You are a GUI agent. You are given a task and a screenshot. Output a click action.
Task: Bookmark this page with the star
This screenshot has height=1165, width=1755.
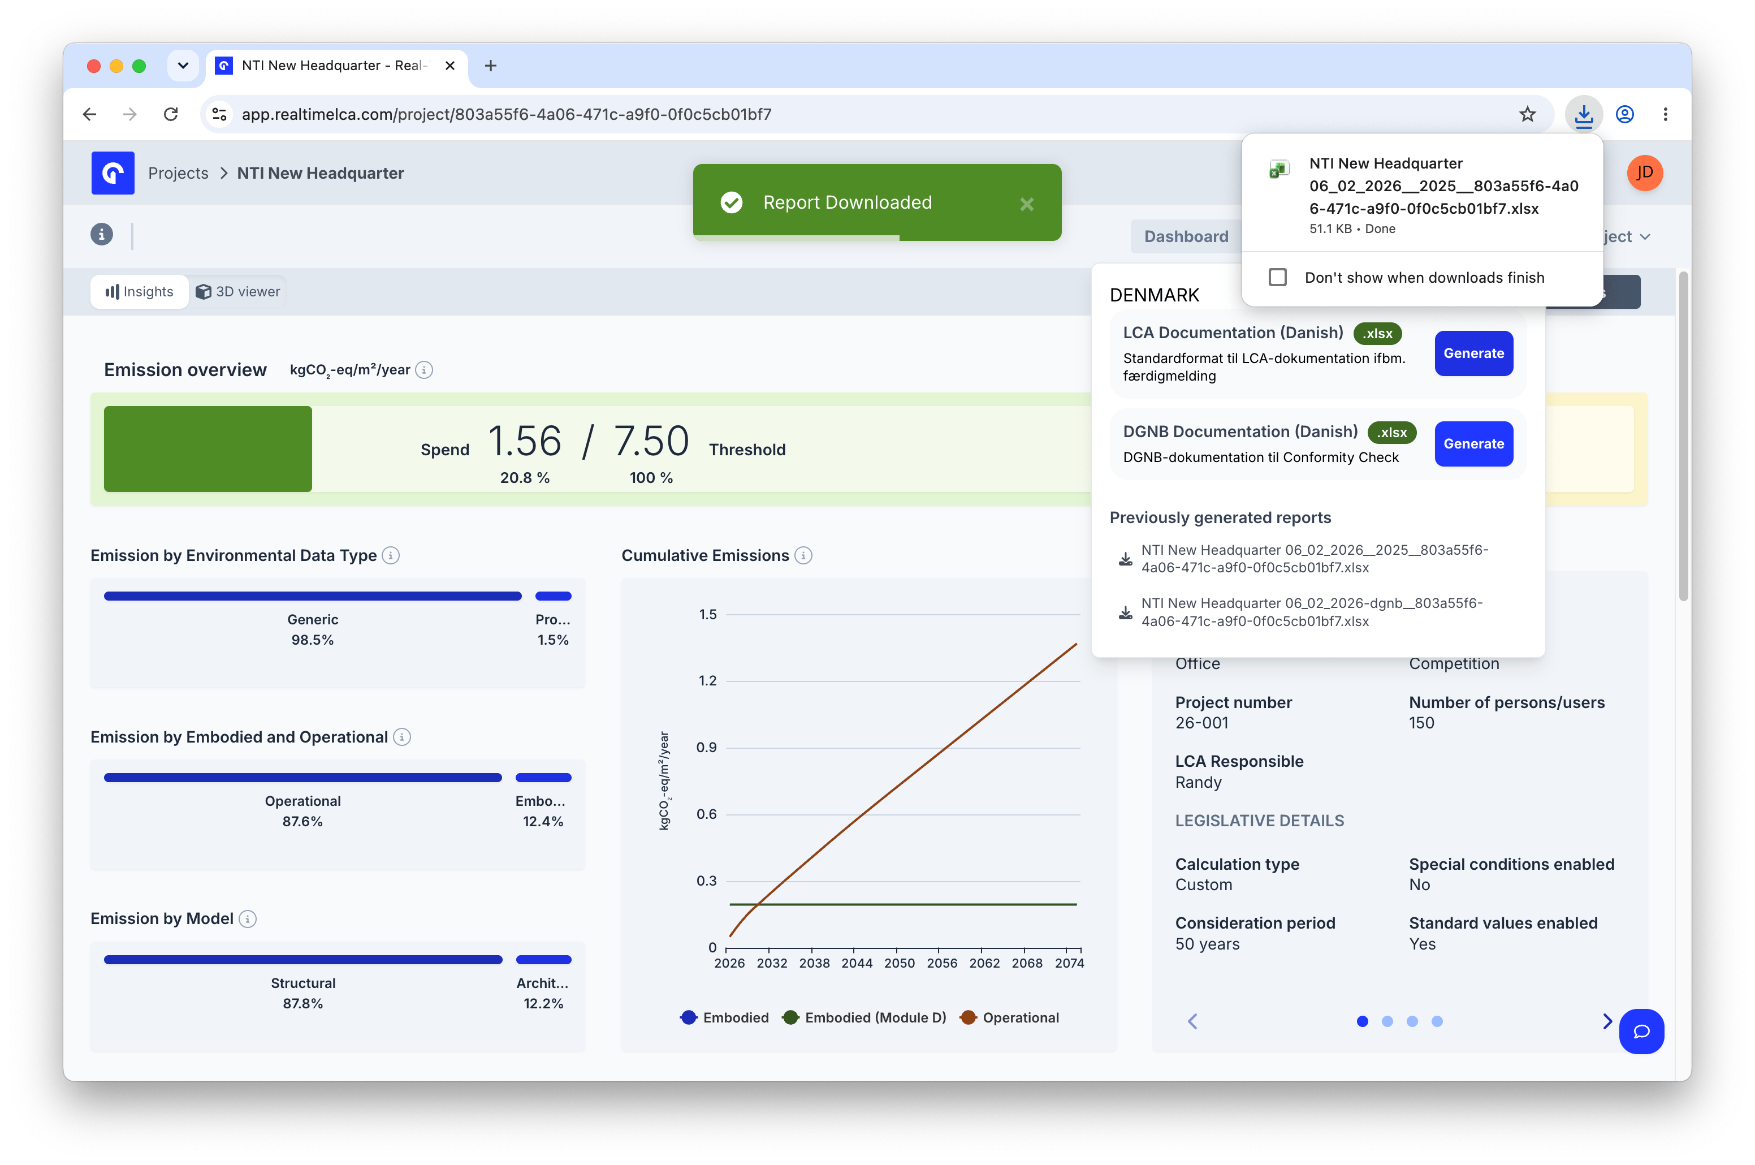pyautogui.click(x=1527, y=114)
